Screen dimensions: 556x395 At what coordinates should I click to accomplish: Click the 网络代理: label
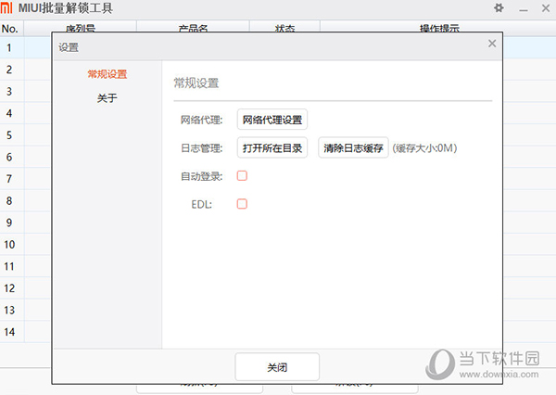[201, 120]
